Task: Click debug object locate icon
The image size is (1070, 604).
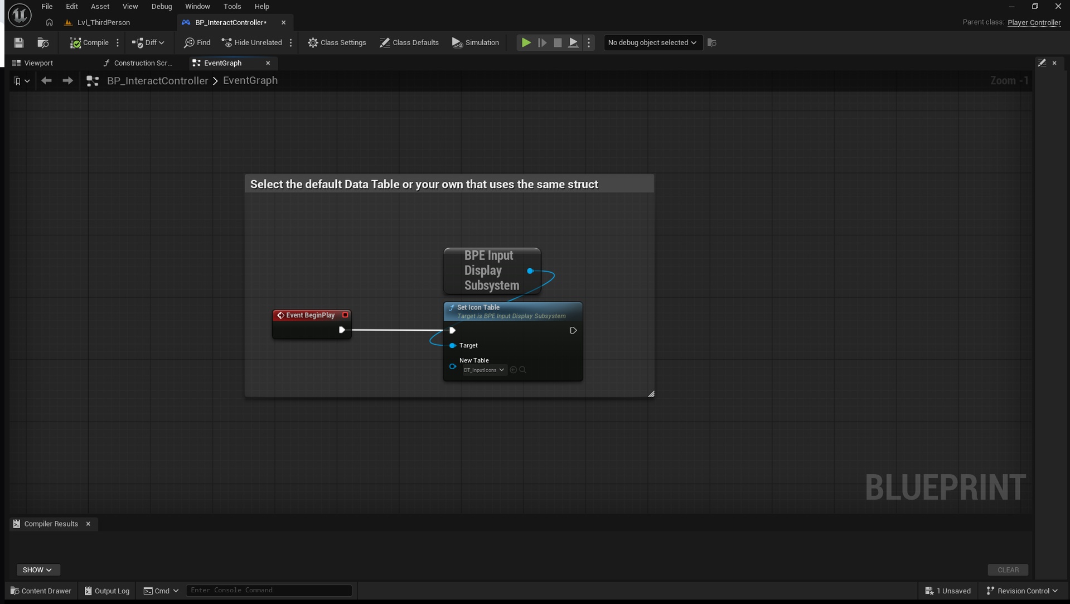Action: 712,42
